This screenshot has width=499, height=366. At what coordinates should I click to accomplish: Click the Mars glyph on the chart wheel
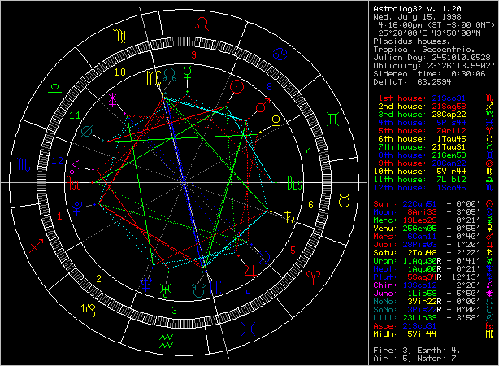[x=263, y=106]
